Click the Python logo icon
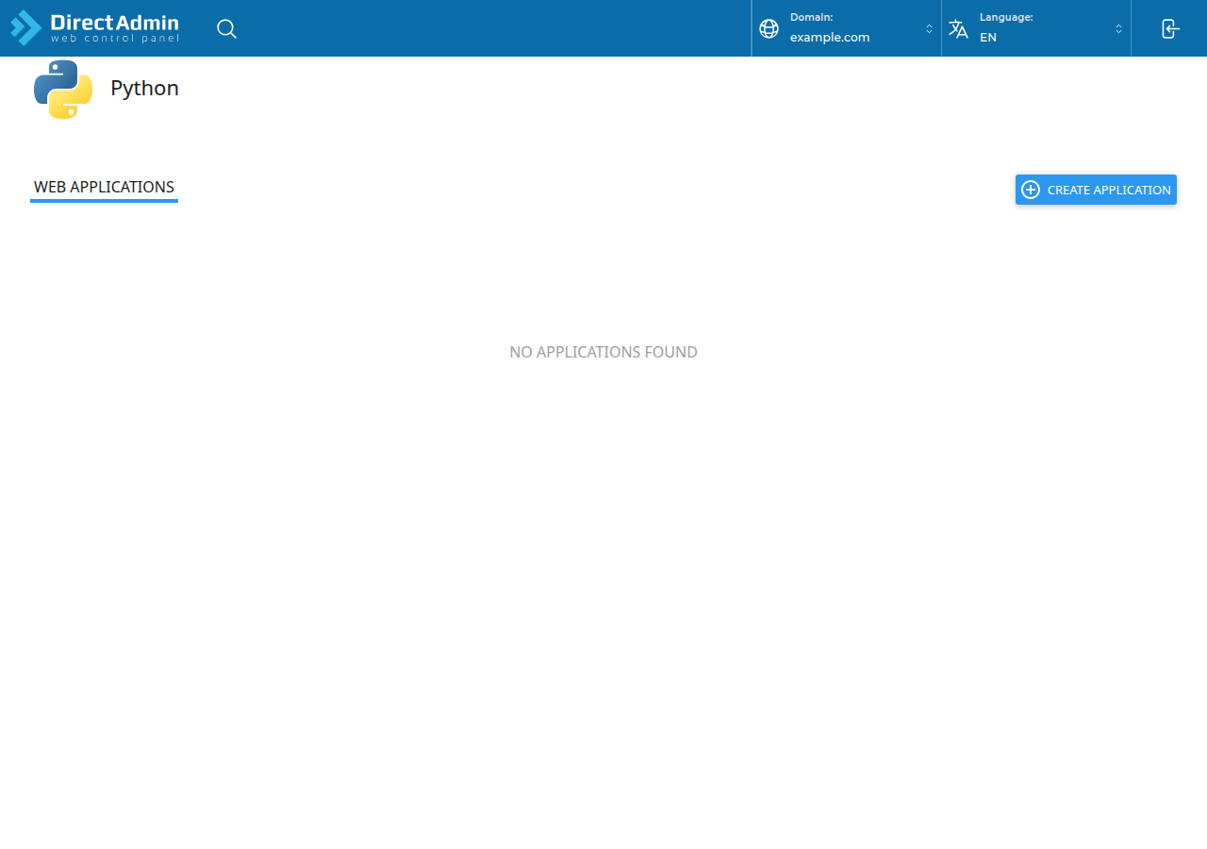Image resolution: width=1207 pixels, height=849 pixels. click(x=63, y=90)
